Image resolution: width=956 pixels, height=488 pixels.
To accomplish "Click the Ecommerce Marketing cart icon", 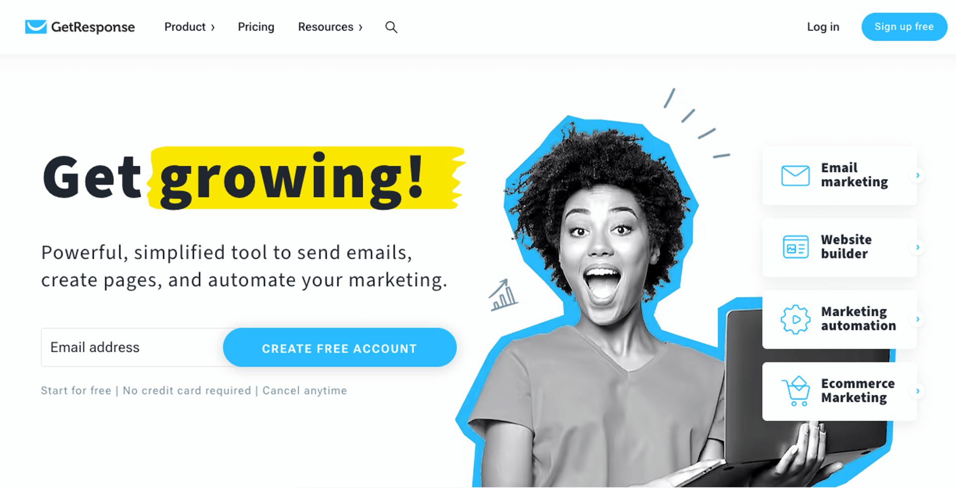I will point(796,391).
